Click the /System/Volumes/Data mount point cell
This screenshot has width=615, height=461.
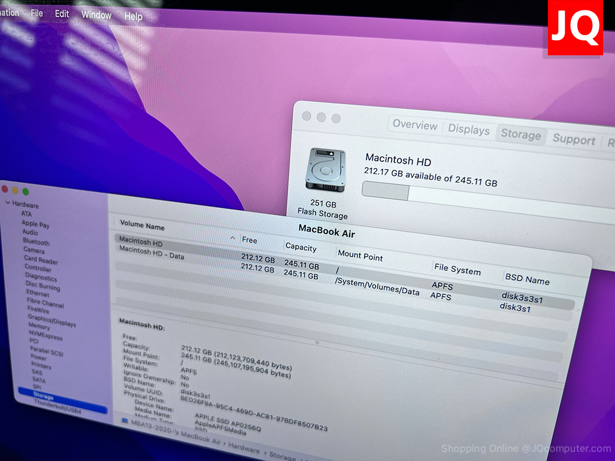tap(377, 287)
